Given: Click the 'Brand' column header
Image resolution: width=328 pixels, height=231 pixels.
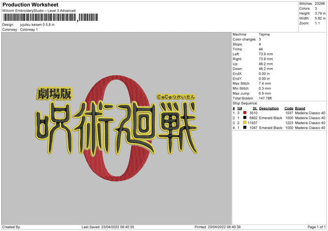Looking at the screenshot, I should pyautogui.click(x=300, y=108).
